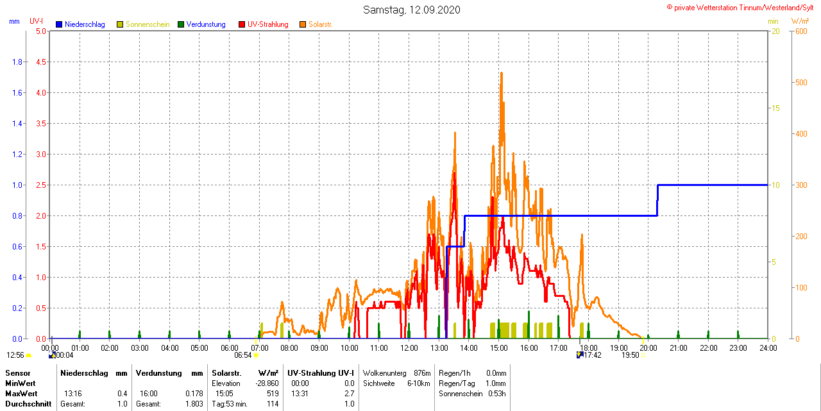Click the 03:00 tick on the time axis
Image resolution: width=821 pixels, height=411 pixels.
coord(140,348)
